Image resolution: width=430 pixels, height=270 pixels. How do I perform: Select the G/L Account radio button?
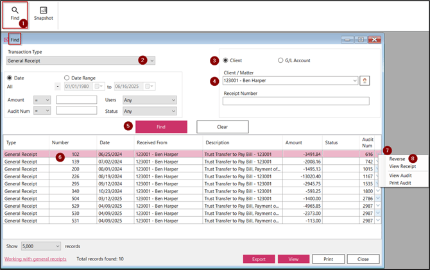click(x=280, y=60)
